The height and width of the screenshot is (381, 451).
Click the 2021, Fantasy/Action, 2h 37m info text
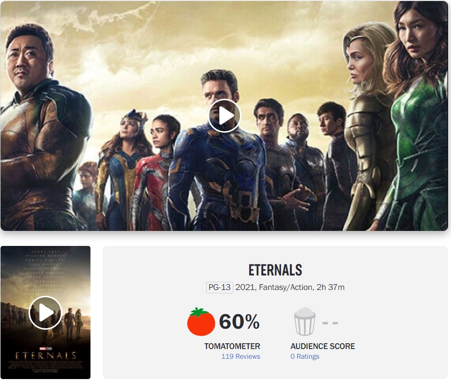point(290,287)
